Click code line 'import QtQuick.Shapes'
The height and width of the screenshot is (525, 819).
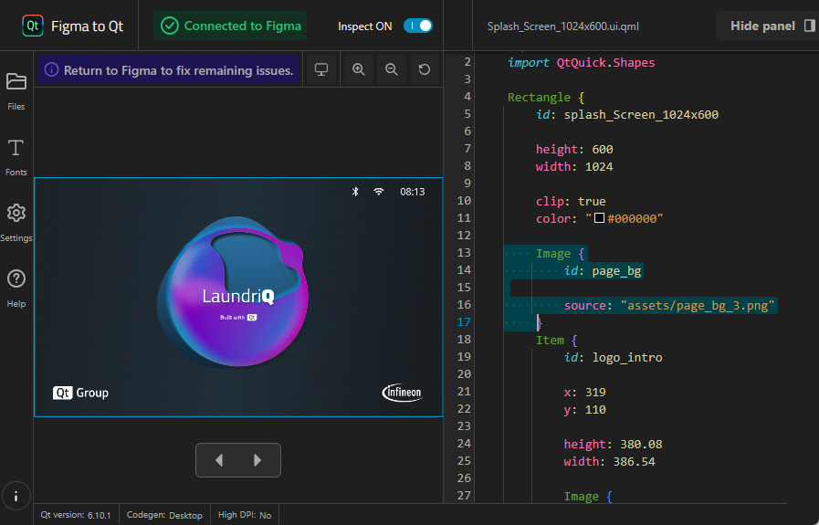pyautogui.click(x=581, y=62)
